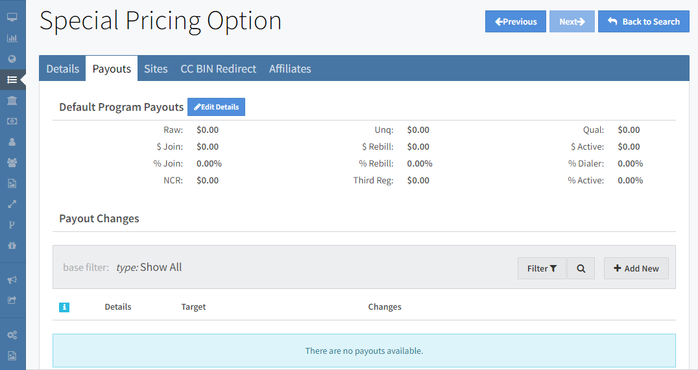Open the CC BIN Redirect tab

point(218,69)
